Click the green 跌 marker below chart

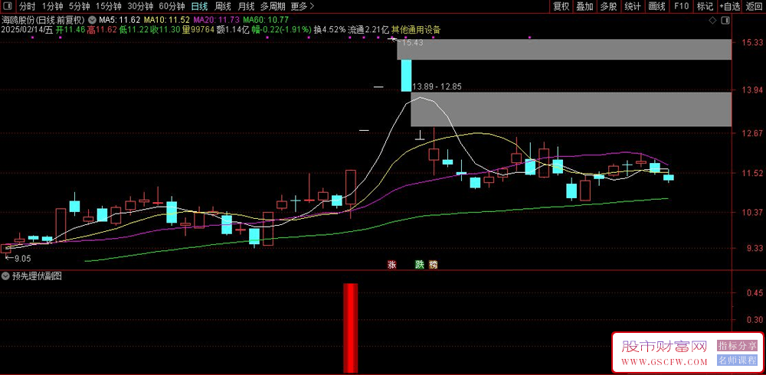[419, 265]
